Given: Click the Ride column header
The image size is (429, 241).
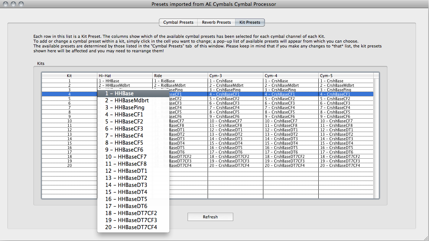Looking at the screenshot, I should (180, 76).
